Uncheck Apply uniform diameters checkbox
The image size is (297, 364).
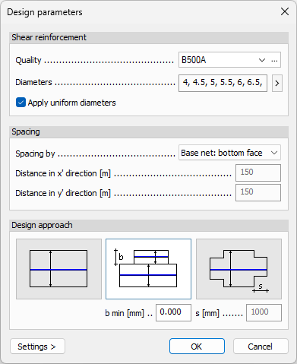21,103
